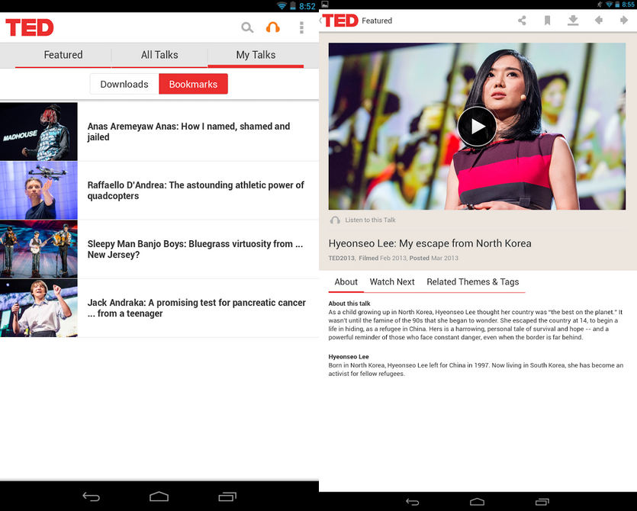Go to the previous talk with the left arrow
The height and width of the screenshot is (511, 637).
click(x=599, y=21)
